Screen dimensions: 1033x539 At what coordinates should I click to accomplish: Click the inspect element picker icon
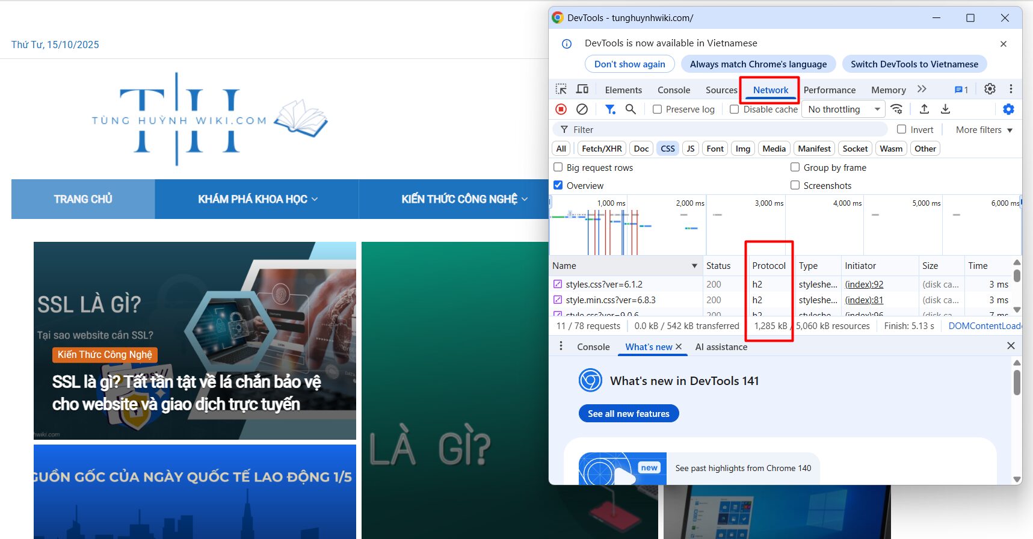[561, 90]
